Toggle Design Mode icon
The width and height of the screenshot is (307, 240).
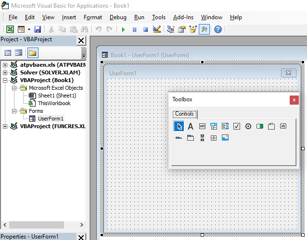[x=157, y=29]
